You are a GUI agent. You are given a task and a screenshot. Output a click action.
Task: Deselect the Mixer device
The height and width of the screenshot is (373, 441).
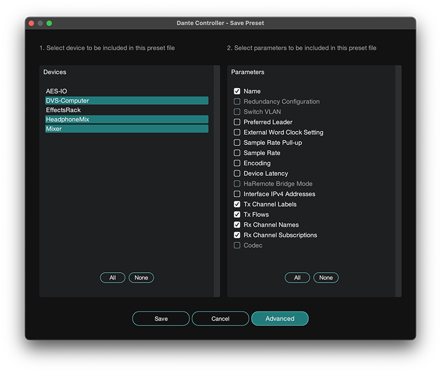tap(127, 129)
